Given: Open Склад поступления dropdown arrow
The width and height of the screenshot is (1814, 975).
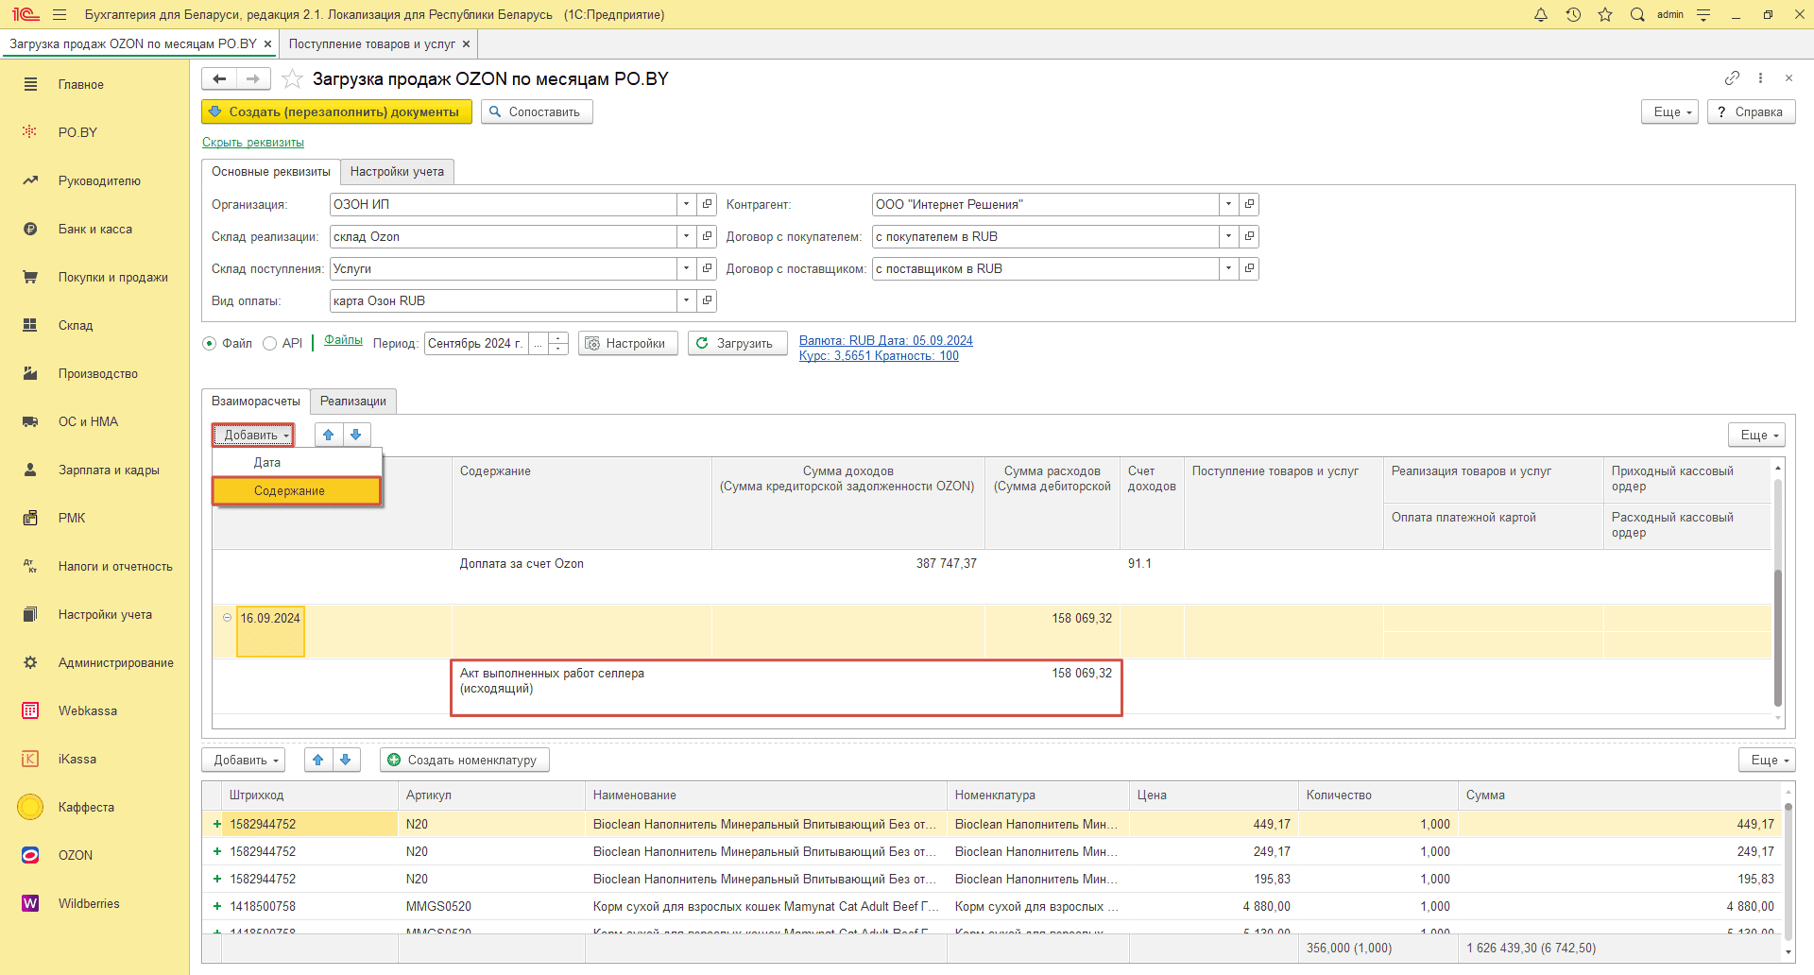Looking at the screenshot, I should click(687, 268).
